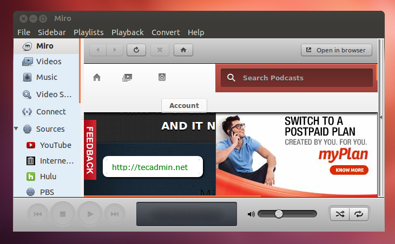Open the Account button
This screenshot has width=395, height=244.
[x=184, y=105]
